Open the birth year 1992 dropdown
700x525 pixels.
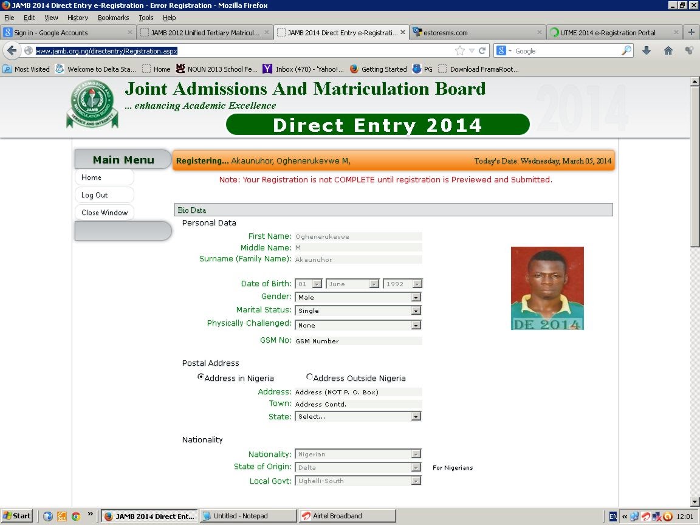click(403, 284)
